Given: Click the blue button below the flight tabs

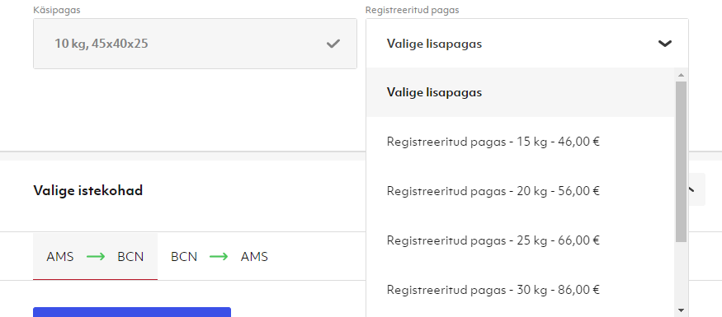Looking at the screenshot, I should pyautogui.click(x=132, y=312).
